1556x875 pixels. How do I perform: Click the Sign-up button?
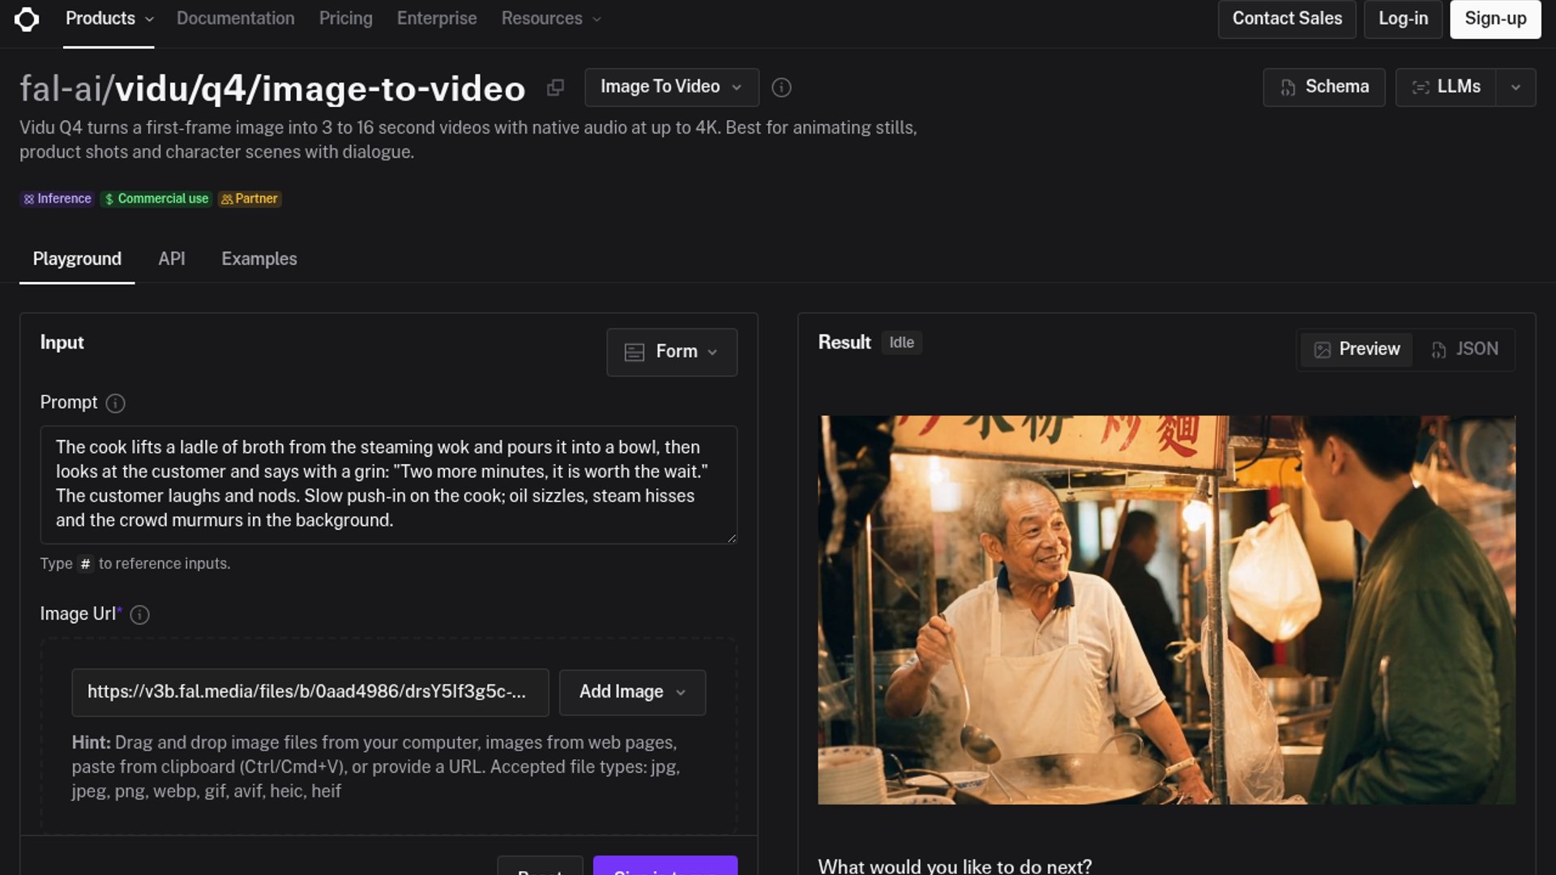1495,19
